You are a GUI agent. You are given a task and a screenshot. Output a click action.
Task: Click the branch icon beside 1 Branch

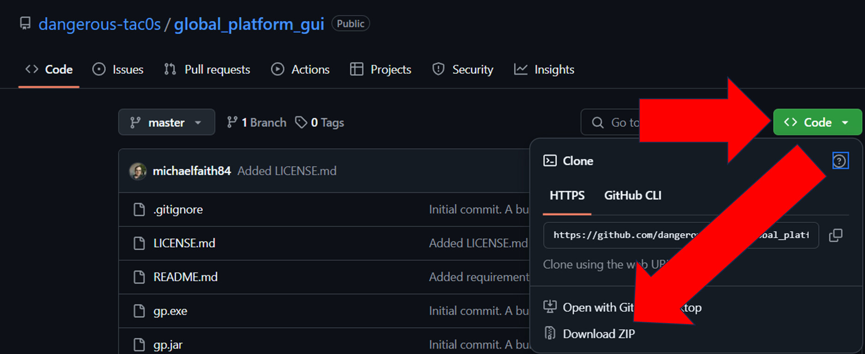coord(232,122)
